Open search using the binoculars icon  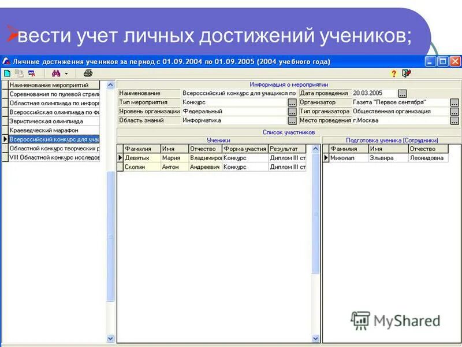coord(56,73)
